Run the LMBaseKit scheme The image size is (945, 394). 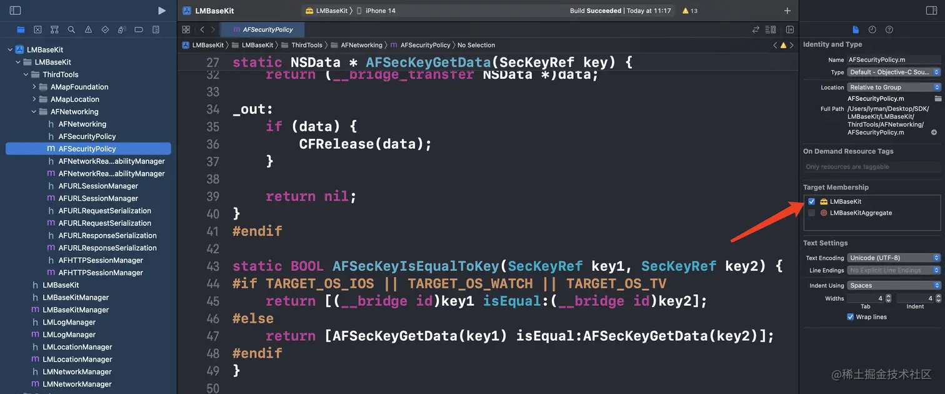[x=162, y=11]
